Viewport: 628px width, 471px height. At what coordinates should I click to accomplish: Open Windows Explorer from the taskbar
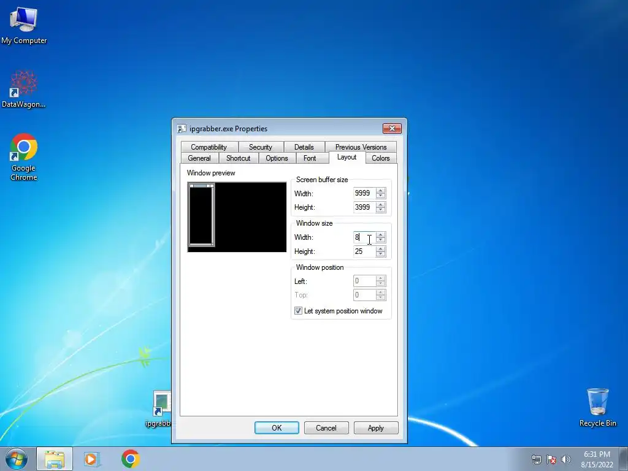coord(55,459)
